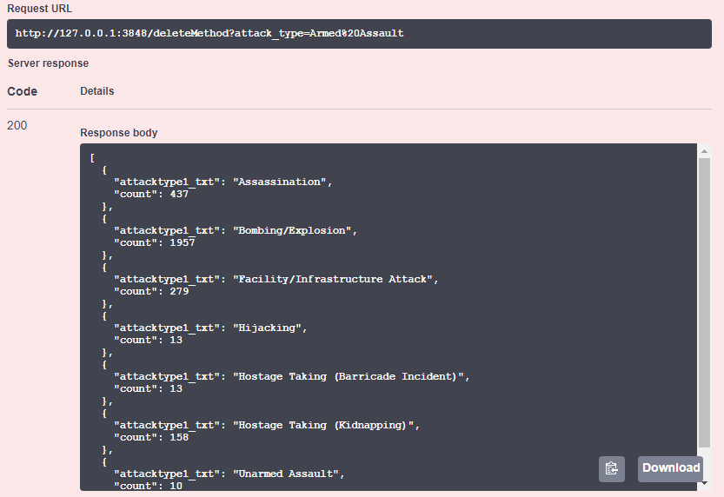Image resolution: width=724 pixels, height=497 pixels.
Task: Click the Request URL text box
Action: click(359, 34)
